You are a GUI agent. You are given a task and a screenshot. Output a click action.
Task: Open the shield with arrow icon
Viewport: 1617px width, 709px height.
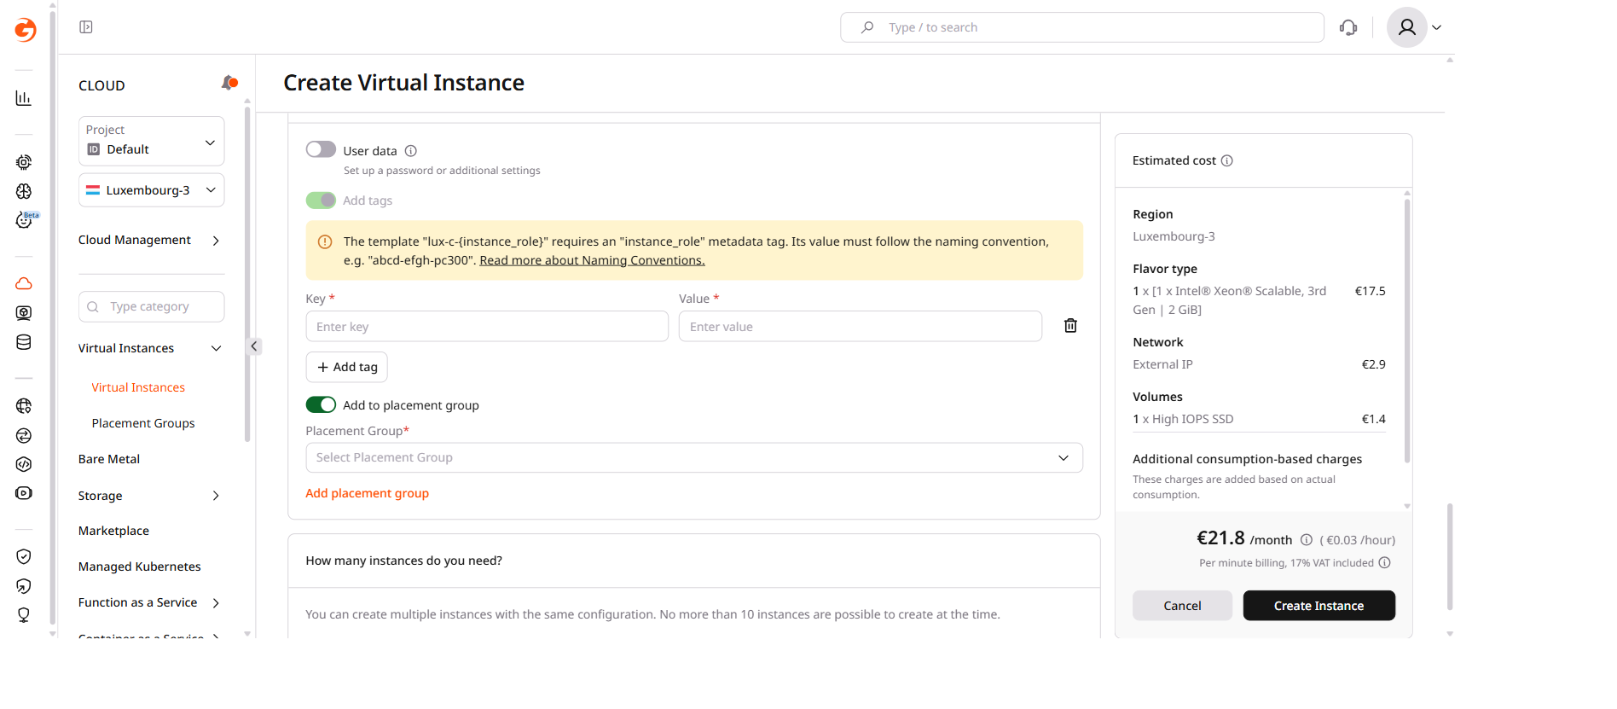[x=24, y=586]
